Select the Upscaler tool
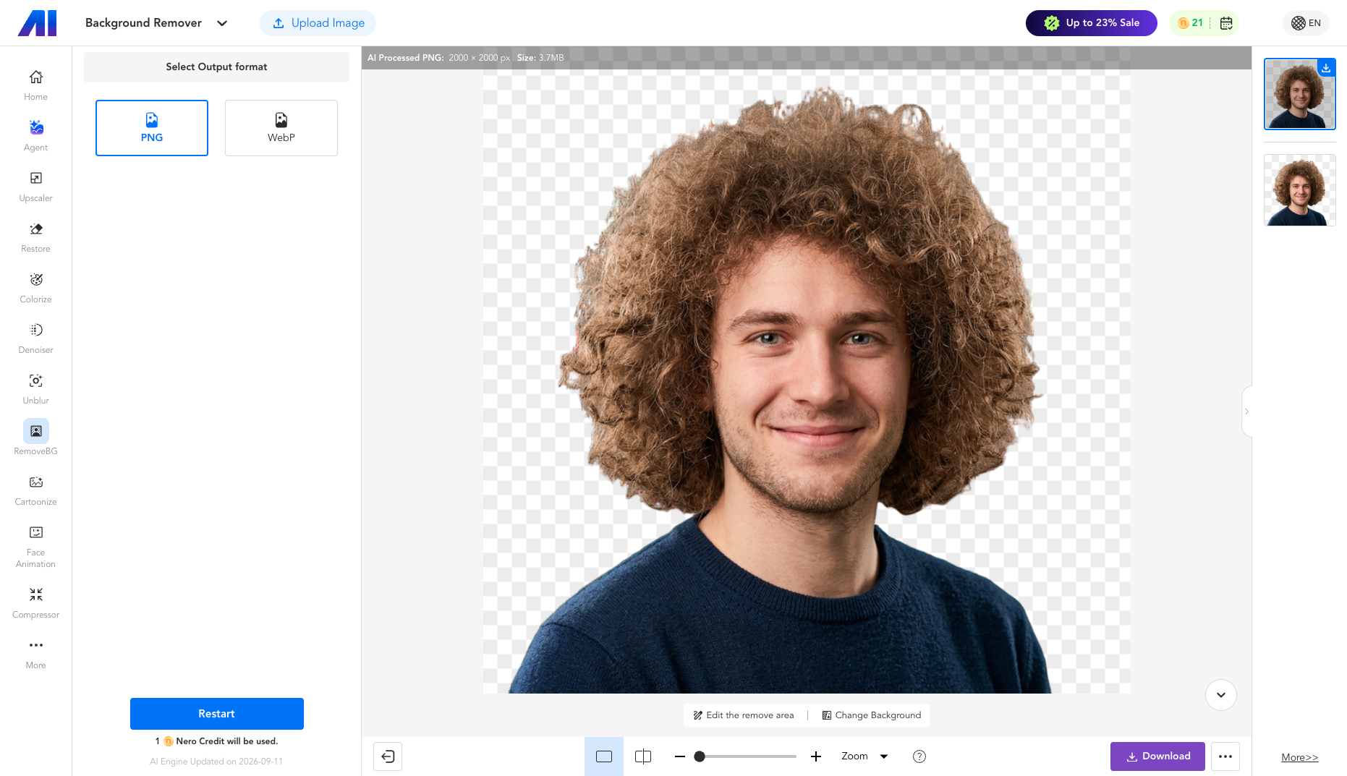Image resolution: width=1347 pixels, height=776 pixels. (35, 187)
